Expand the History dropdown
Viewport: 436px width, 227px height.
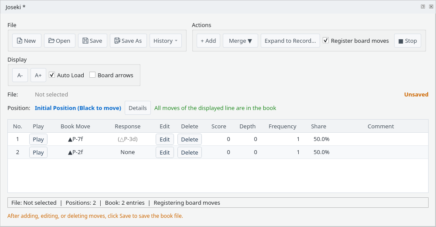click(x=165, y=41)
